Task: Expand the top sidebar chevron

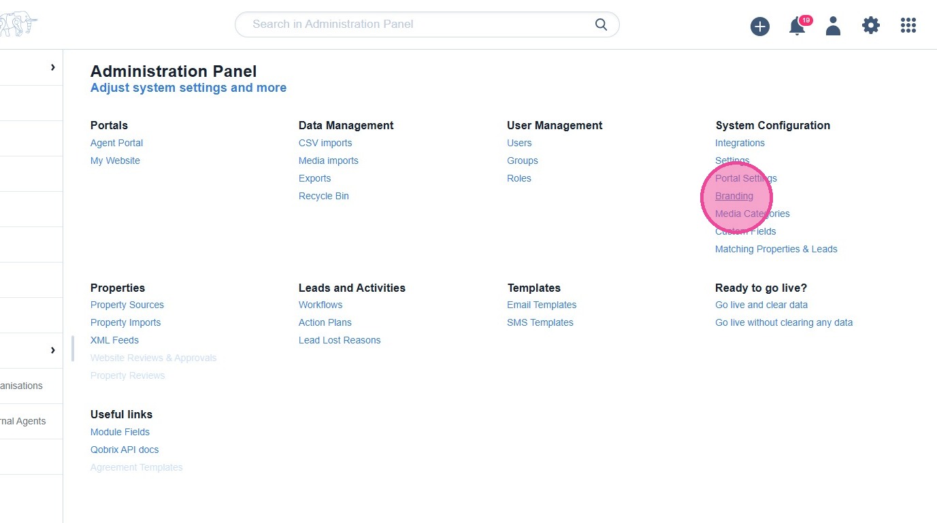Action: [x=52, y=67]
